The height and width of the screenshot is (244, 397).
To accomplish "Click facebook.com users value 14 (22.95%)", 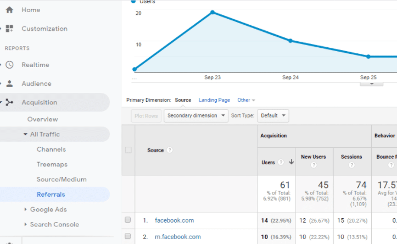I will [276, 220].
